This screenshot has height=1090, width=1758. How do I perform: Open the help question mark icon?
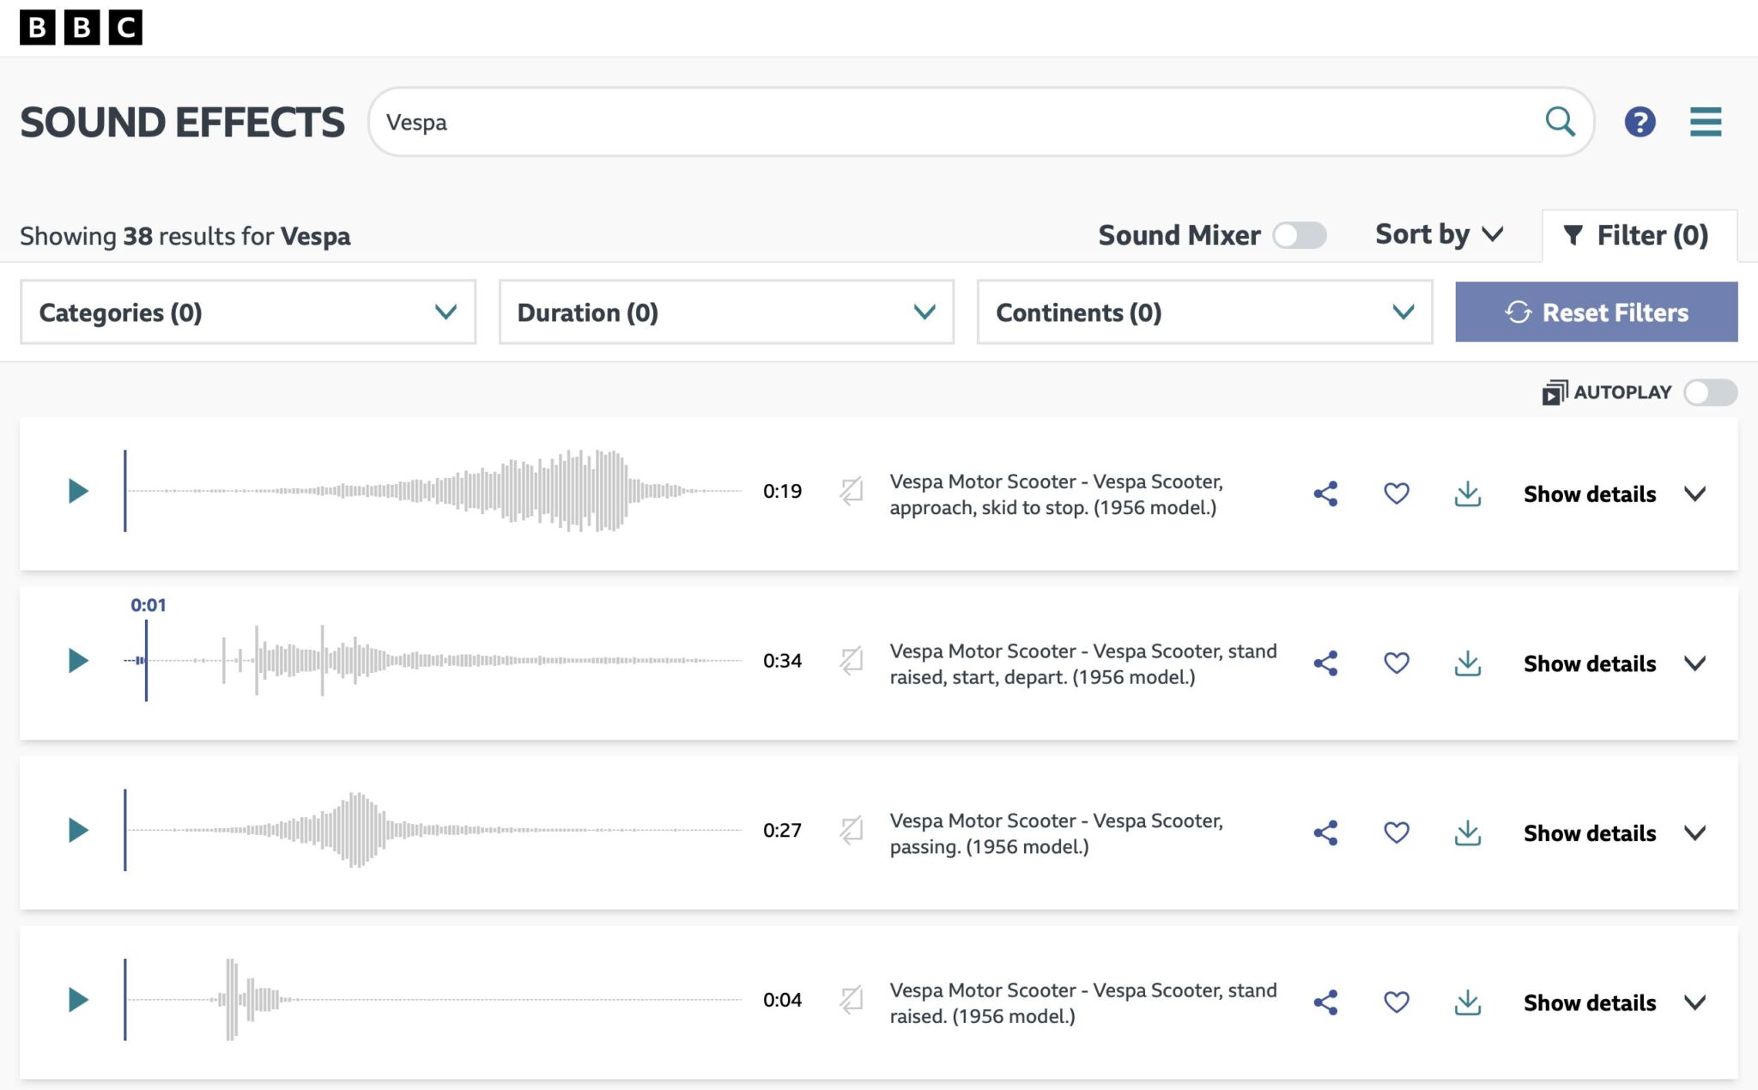[x=1640, y=122]
